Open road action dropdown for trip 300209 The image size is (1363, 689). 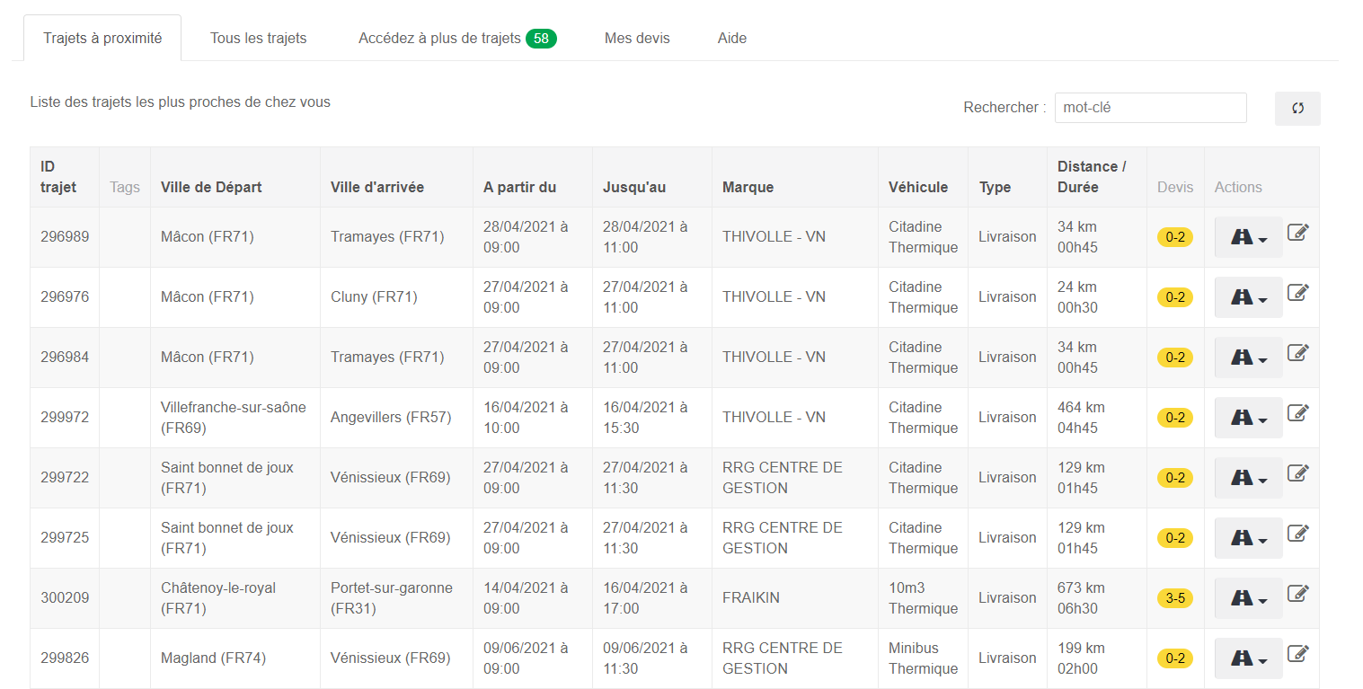point(1248,598)
